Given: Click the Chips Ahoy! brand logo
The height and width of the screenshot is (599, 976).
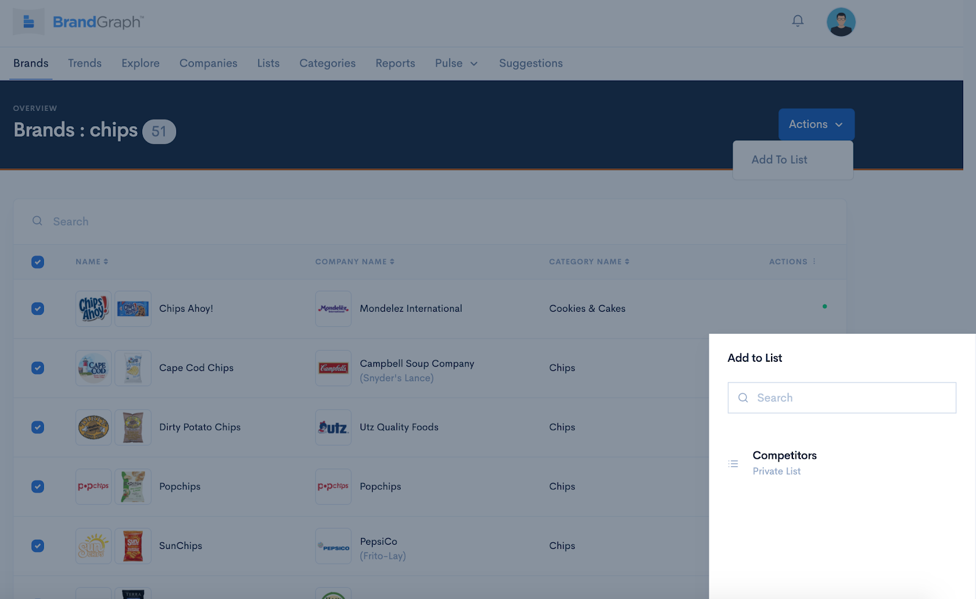Looking at the screenshot, I should (93, 309).
